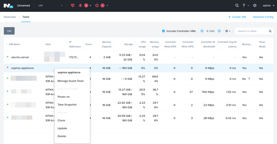The width and height of the screenshot is (277, 144).
Task: Select Power on from context menu
Action: 64,97
